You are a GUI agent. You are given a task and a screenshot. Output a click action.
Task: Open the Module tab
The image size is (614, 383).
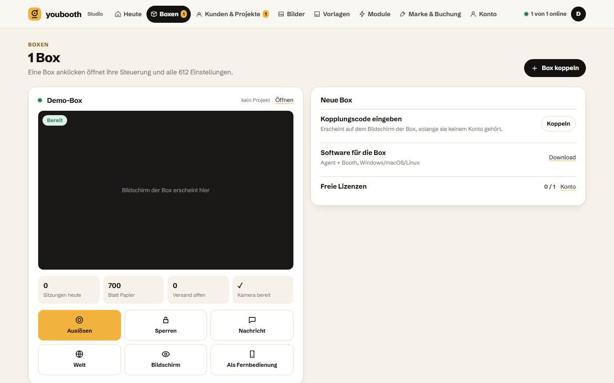click(x=375, y=14)
